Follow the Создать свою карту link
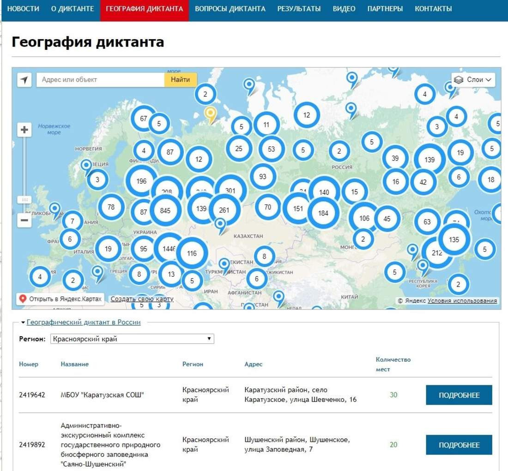Screen dimensions: 508x471 [142, 299]
